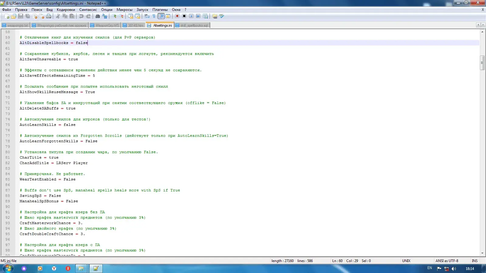
Task: Open the Правка menu
Action: [21, 10]
